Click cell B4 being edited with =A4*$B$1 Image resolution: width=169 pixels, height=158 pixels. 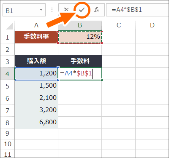click(80, 74)
